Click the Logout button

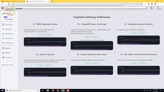[159, 8]
